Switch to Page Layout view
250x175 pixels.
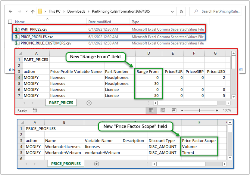[163, 110]
